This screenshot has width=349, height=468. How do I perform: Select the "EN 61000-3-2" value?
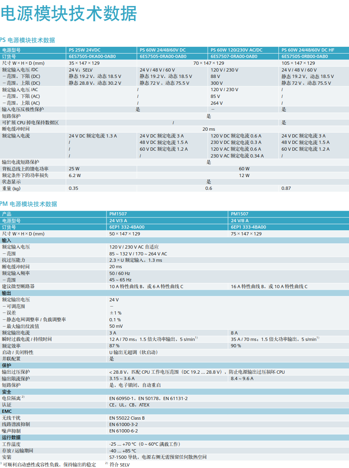(124, 424)
